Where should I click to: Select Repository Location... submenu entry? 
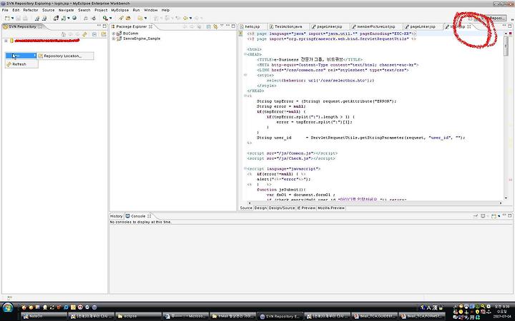(x=65, y=56)
